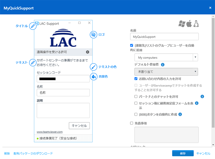215x159 pixels.
Task: Click the title edit pencil icon
Action: [x=33, y=26]
